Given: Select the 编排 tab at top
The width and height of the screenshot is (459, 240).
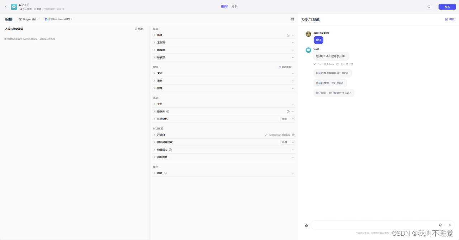Looking at the screenshot, I should 224,6.
